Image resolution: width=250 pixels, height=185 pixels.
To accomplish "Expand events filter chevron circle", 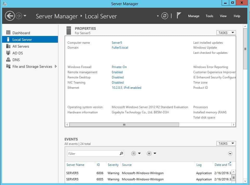I will 230,153.
